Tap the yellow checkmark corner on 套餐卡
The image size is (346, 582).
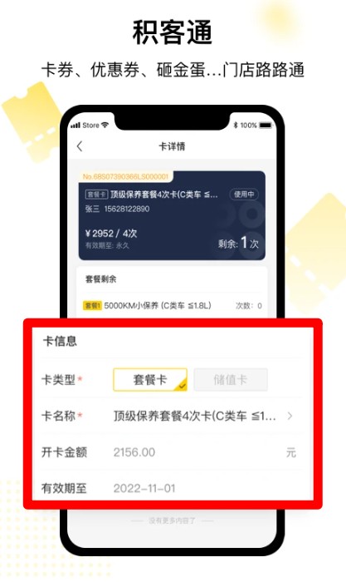(x=182, y=386)
